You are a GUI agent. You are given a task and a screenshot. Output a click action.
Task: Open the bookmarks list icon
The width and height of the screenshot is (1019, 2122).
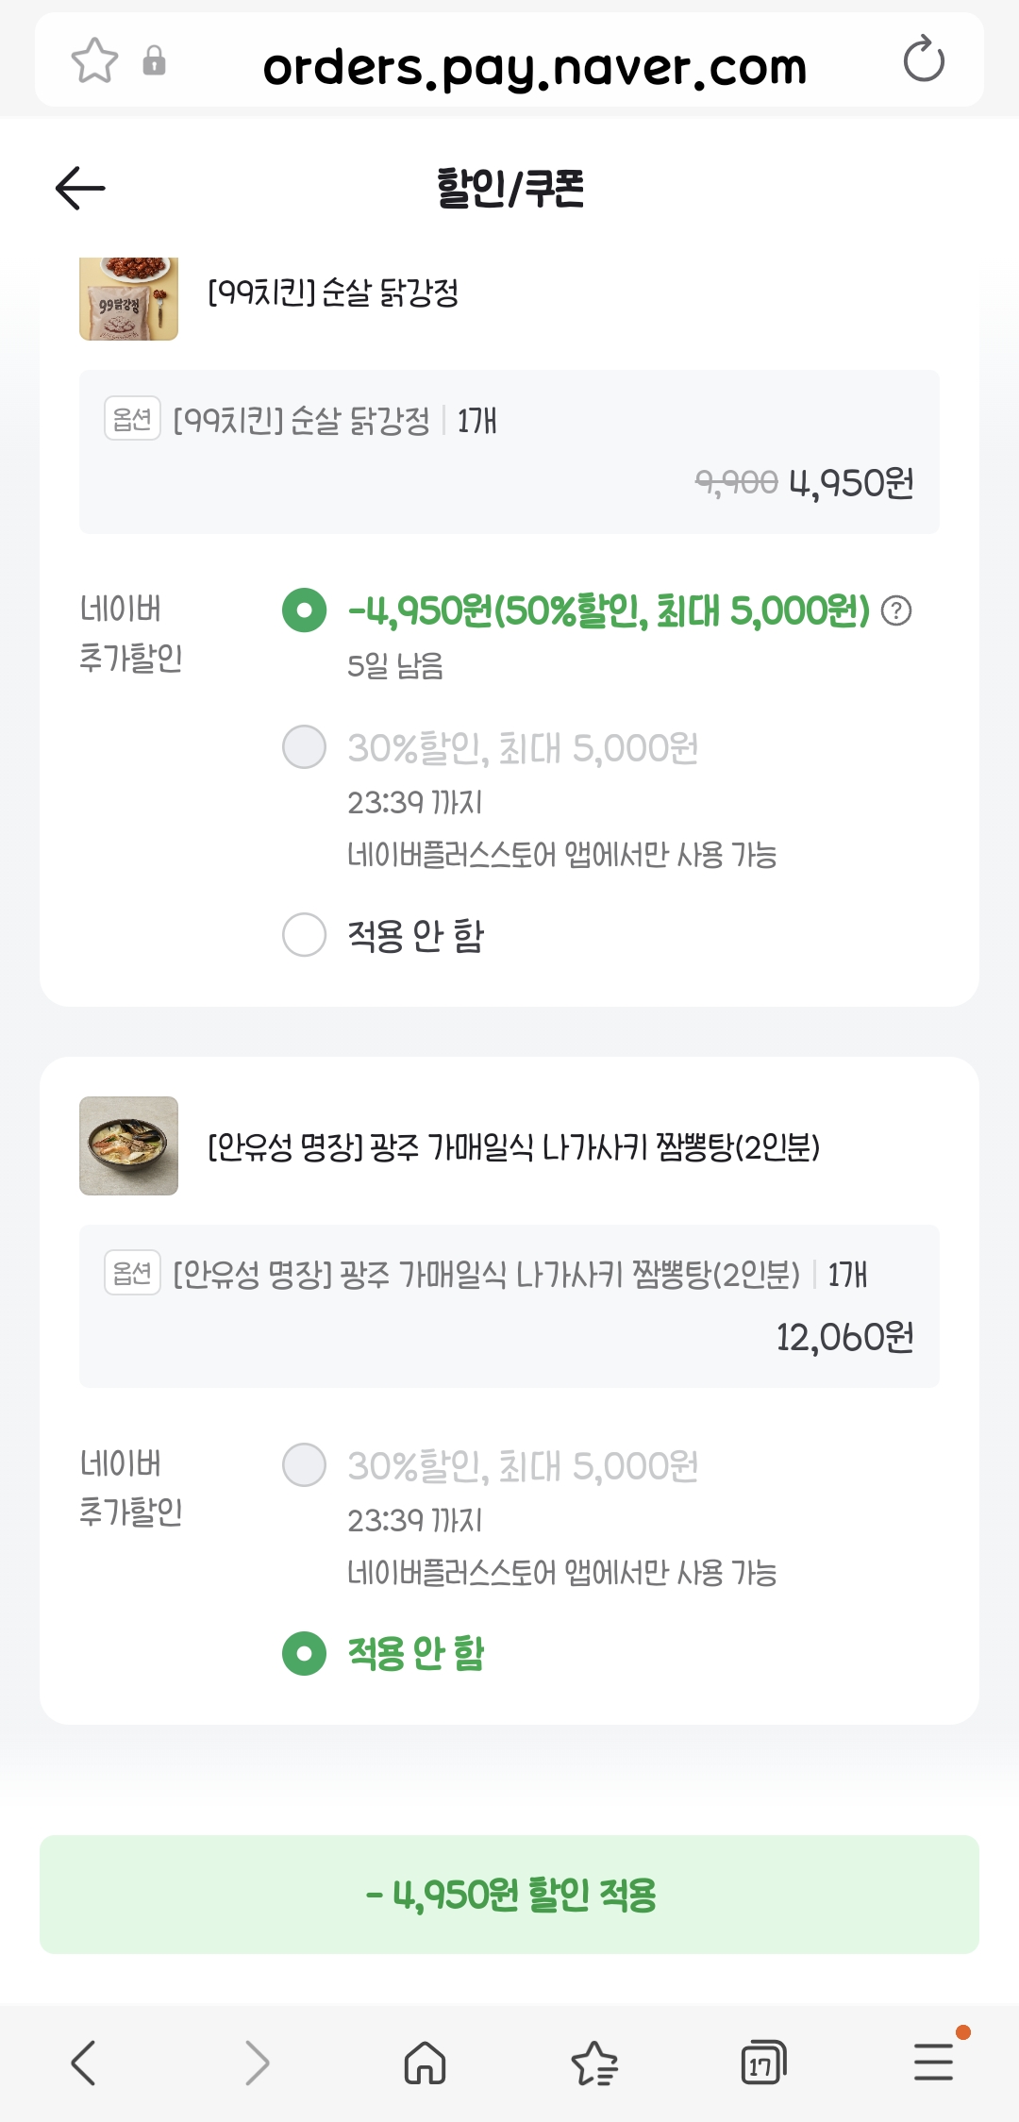[594, 2063]
